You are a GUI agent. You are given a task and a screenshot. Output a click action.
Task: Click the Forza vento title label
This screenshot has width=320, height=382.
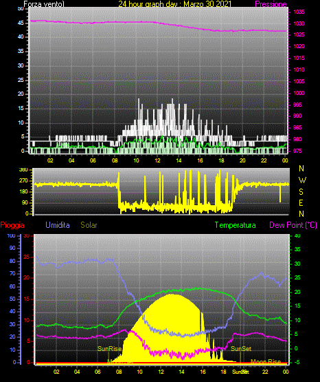pos(44,4)
